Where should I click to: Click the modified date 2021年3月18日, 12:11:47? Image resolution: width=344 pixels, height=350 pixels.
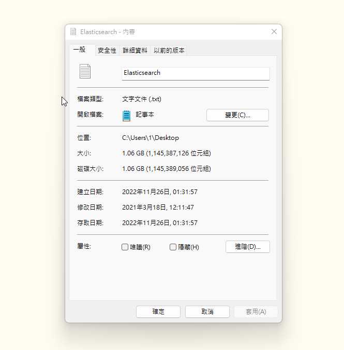(x=158, y=207)
